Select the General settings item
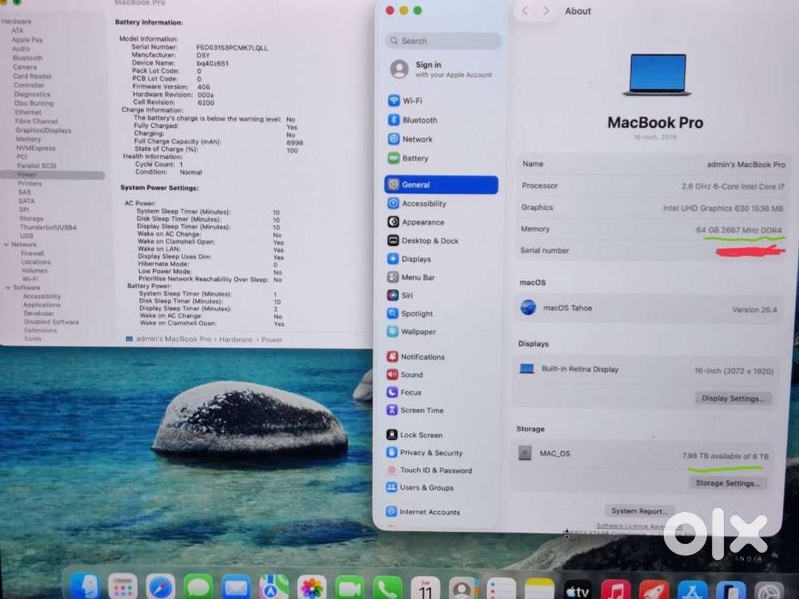799x599 pixels. [441, 185]
